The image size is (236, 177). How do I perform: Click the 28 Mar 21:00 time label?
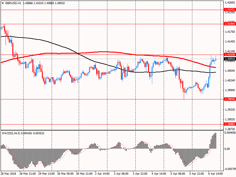click(27, 173)
